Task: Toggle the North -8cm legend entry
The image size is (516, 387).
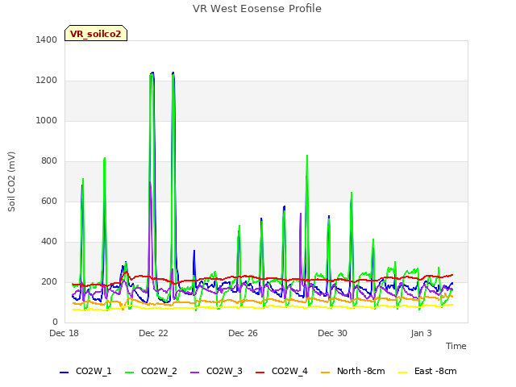Action: click(x=353, y=371)
